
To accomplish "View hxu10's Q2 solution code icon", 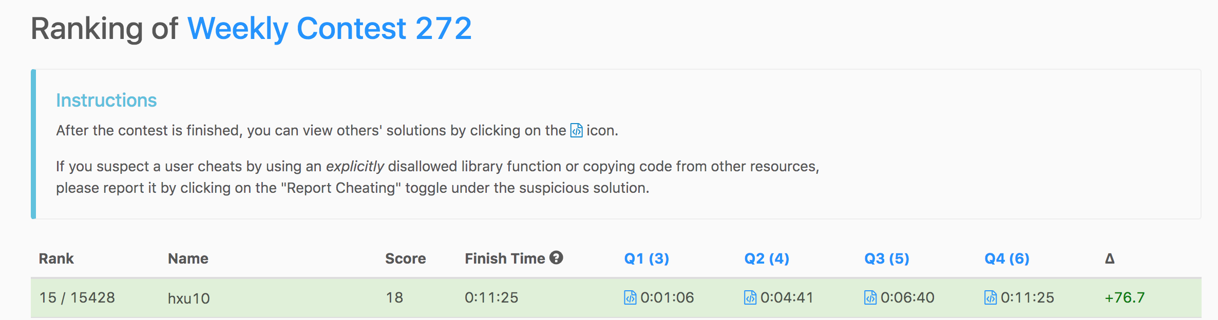I will [750, 297].
